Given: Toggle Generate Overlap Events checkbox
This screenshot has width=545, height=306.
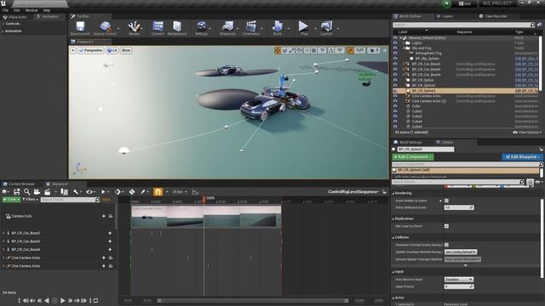Looking at the screenshot, I should (446, 245).
